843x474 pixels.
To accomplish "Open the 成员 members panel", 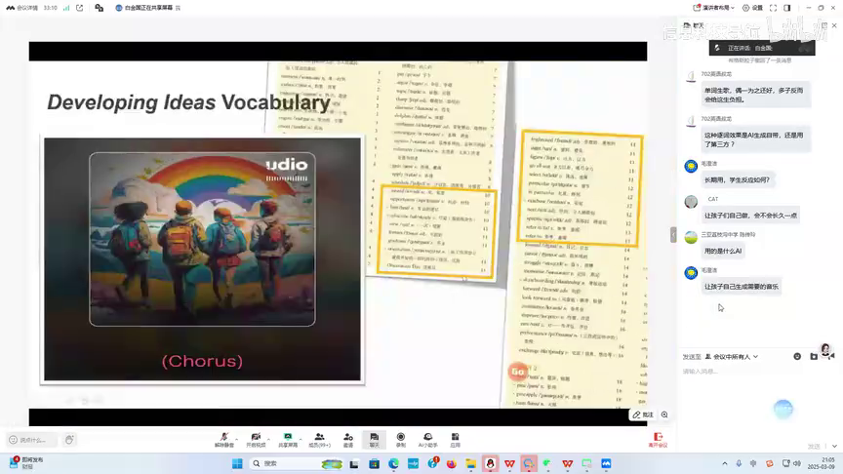I will coord(319,439).
